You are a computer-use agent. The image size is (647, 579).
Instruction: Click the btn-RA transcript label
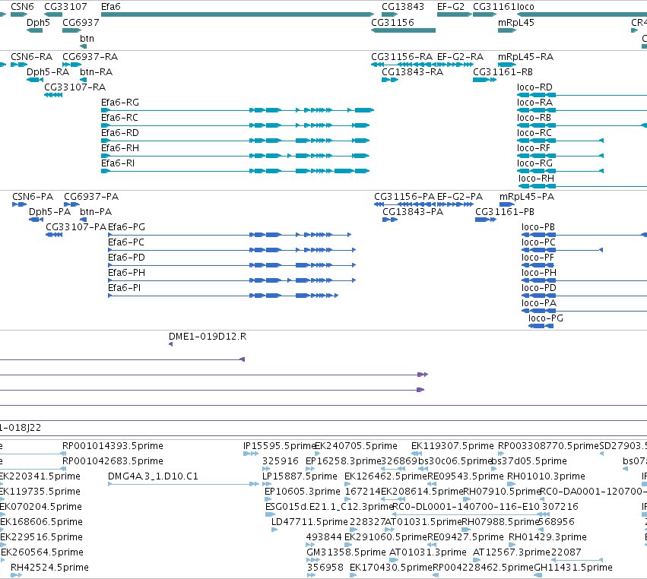[96, 71]
